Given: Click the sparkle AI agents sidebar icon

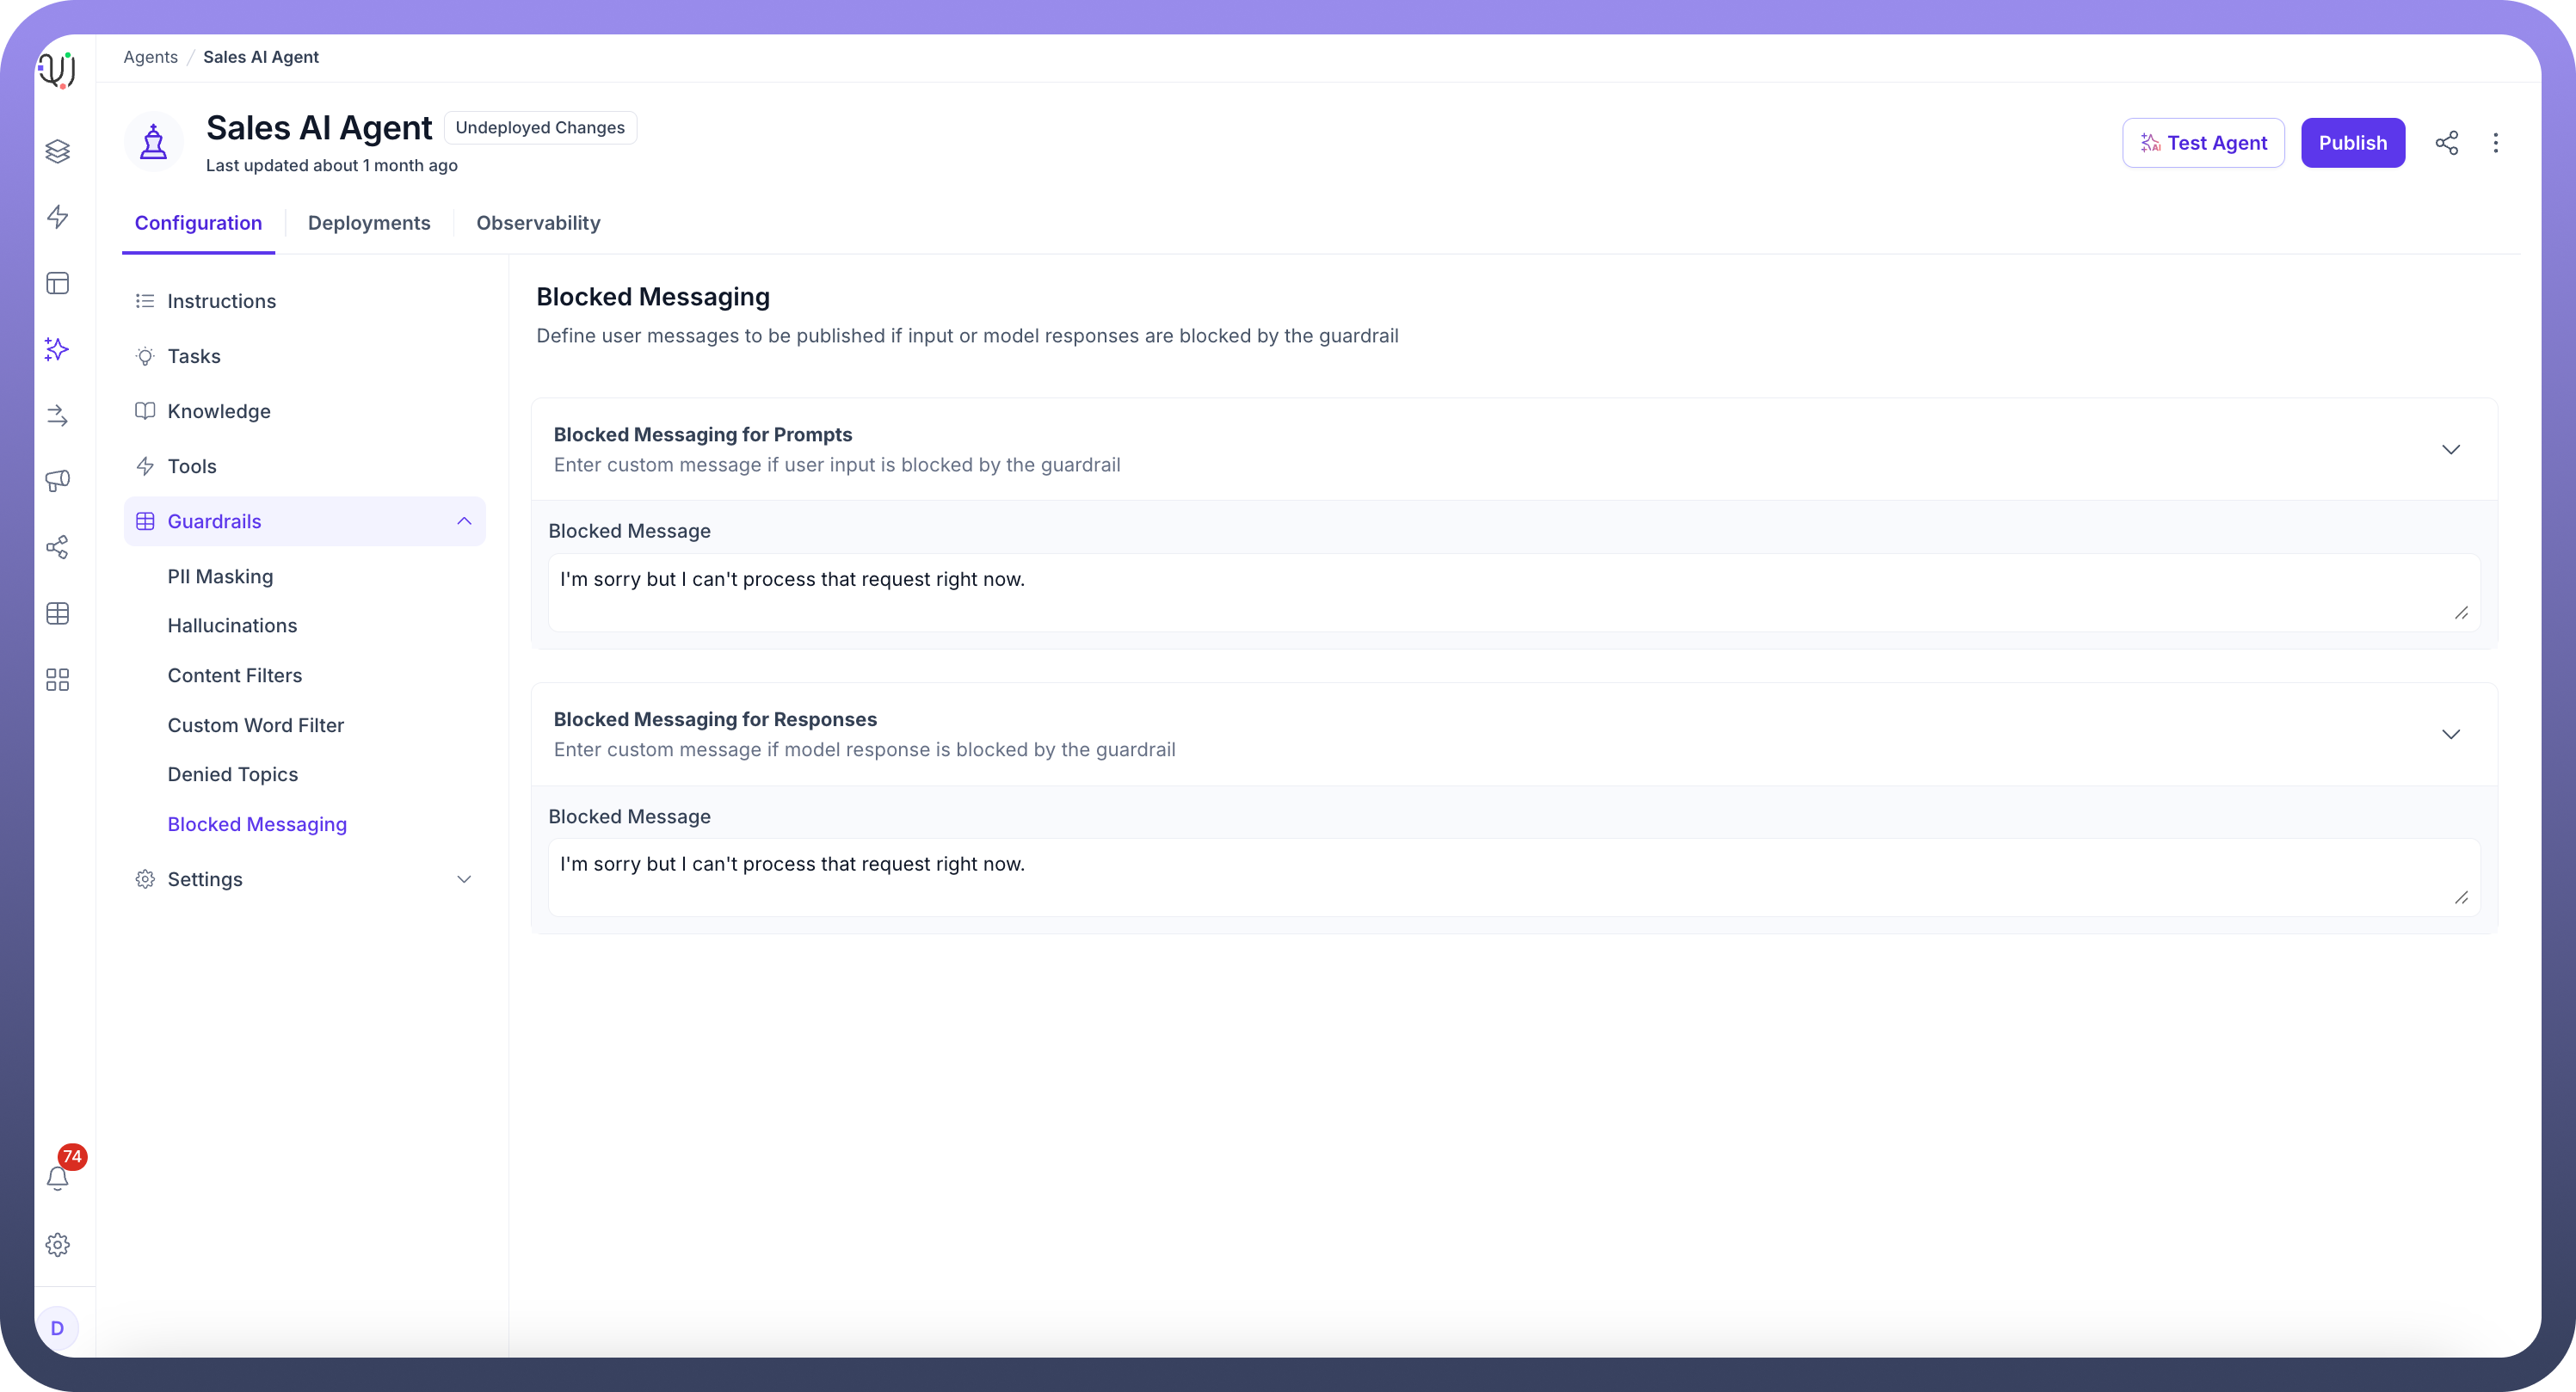Looking at the screenshot, I should (x=58, y=349).
